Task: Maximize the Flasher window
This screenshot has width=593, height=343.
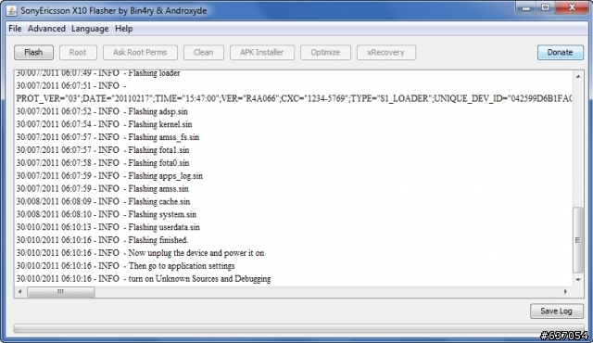Action: [x=545, y=7]
